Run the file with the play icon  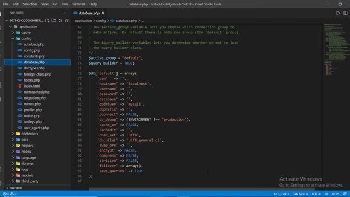[338, 13]
